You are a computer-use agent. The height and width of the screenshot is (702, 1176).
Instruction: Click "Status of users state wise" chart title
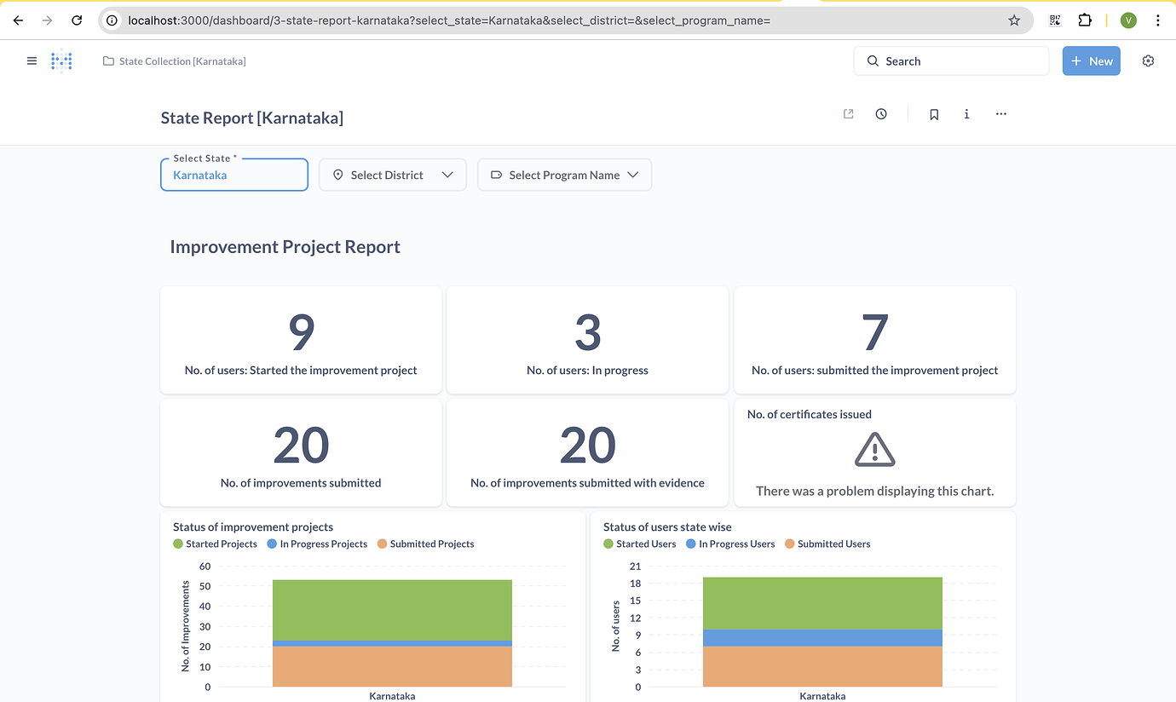[x=667, y=526]
